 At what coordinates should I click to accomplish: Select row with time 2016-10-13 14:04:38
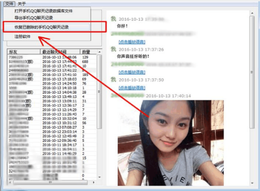coord(52,92)
